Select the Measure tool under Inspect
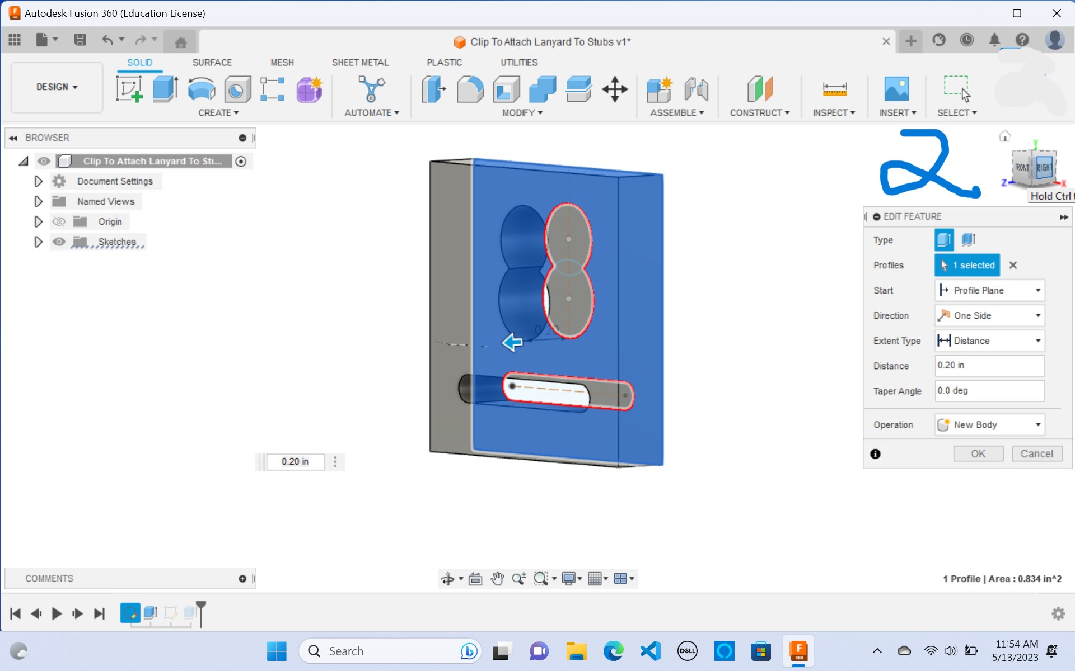Image resolution: width=1075 pixels, height=671 pixels. click(834, 89)
